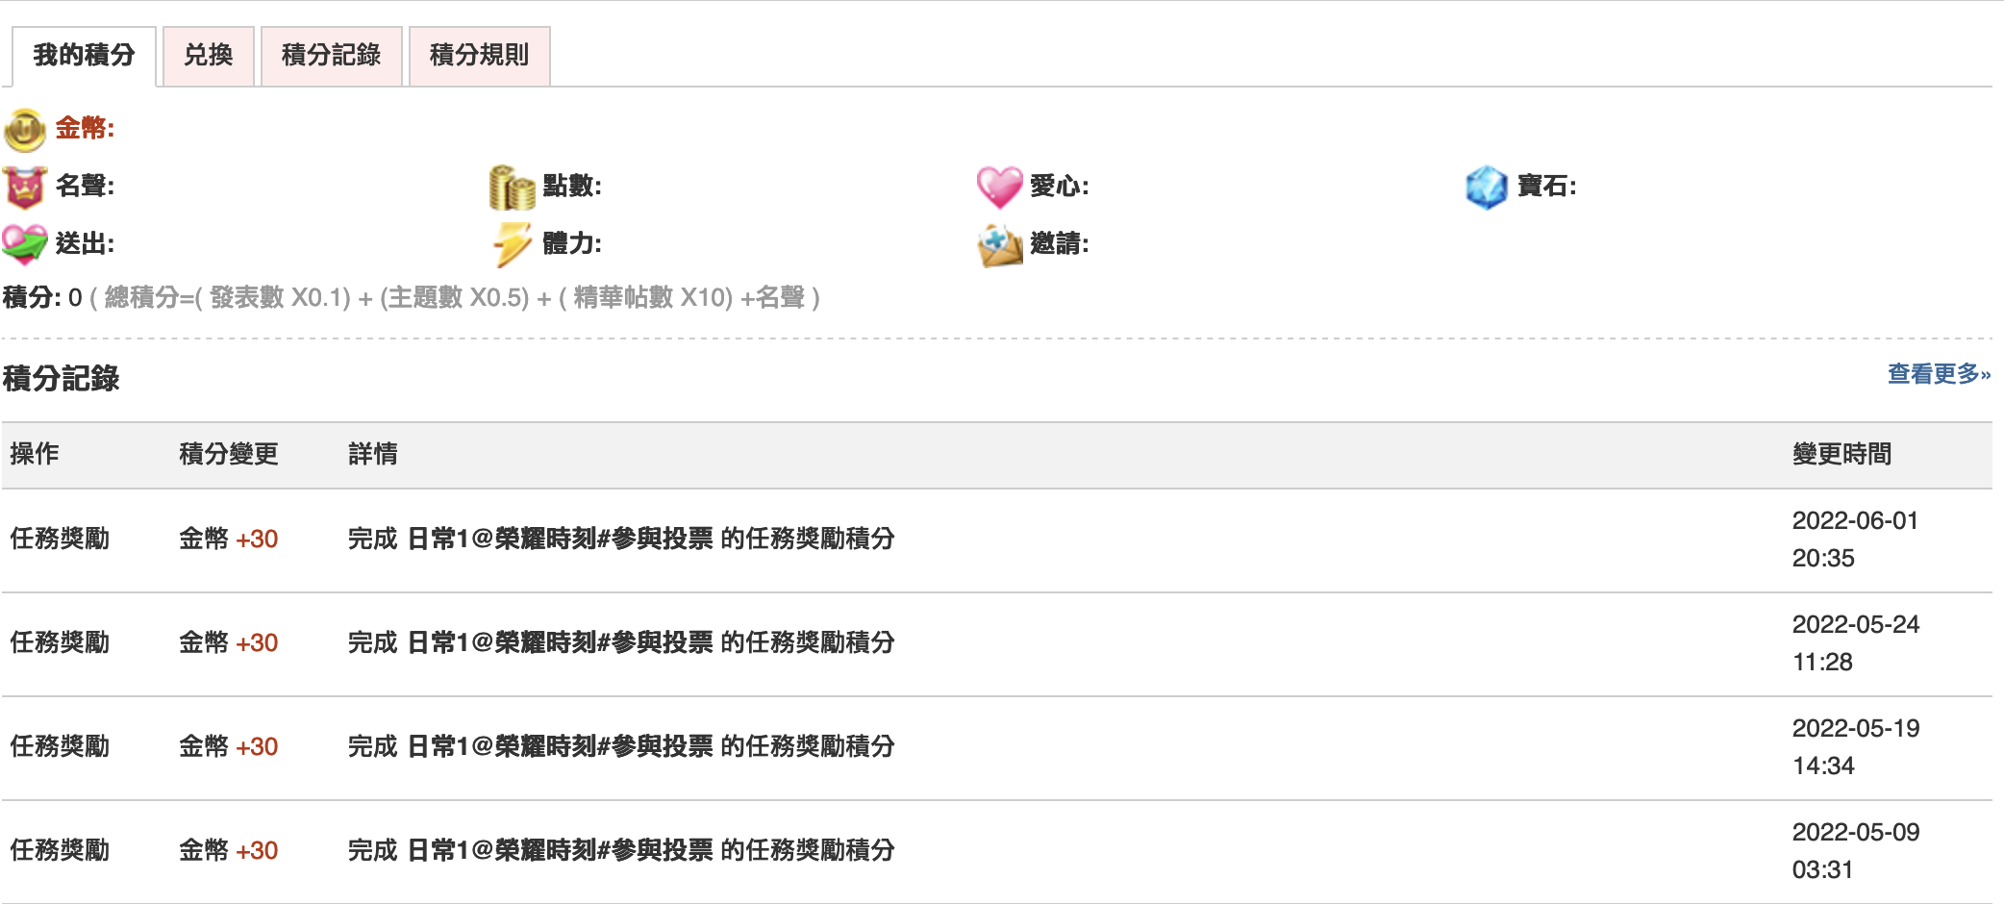Click the 操作 column header
This screenshot has height=904, width=2004.
tap(35, 454)
